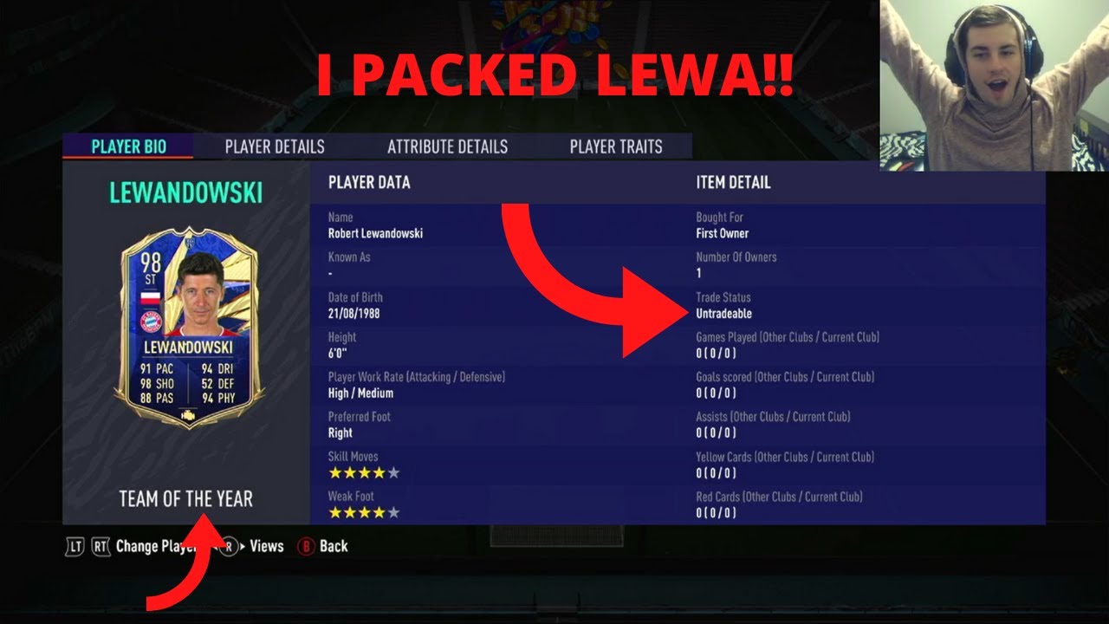Click the streamer webcam overlay

pos(995,85)
